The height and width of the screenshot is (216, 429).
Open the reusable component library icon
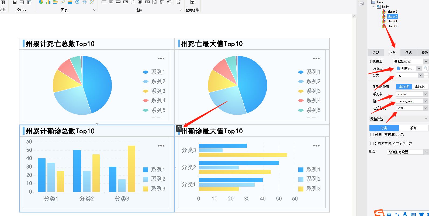click(x=192, y=2)
